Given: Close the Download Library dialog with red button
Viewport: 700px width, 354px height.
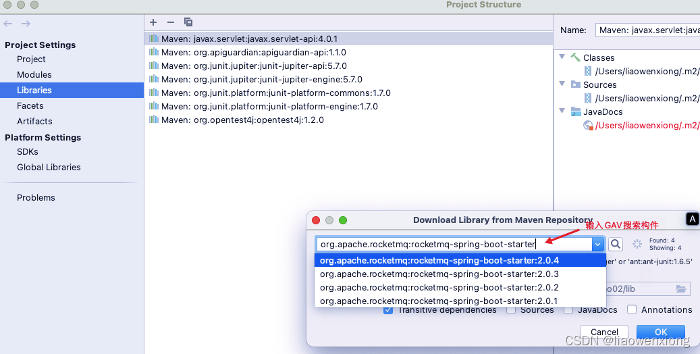Looking at the screenshot, I should click(316, 220).
